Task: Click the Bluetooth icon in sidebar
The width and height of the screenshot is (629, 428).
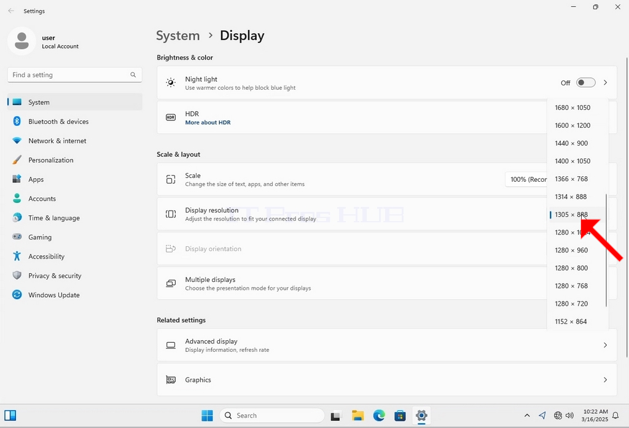Action: (x=17, y=121)
